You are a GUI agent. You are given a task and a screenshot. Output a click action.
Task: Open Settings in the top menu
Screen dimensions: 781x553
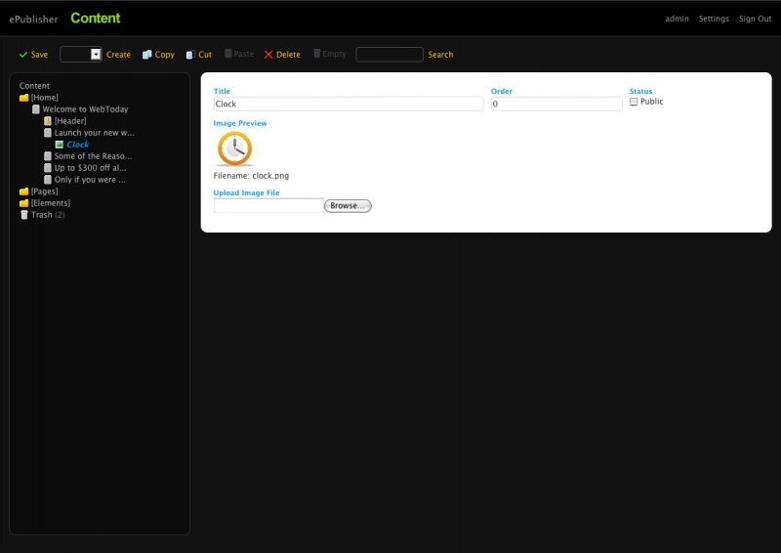(x=714, y=19)
